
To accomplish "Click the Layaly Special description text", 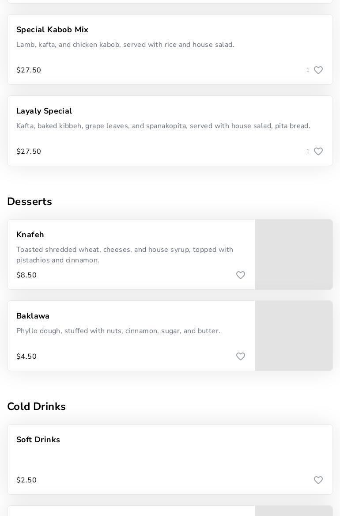I will click(x=163, y=126).
